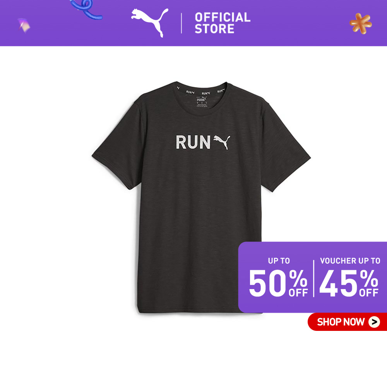Click the vertical divider between the two discounts

coord(314,278)
